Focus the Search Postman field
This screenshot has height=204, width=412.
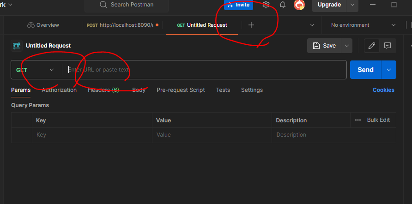127,5
